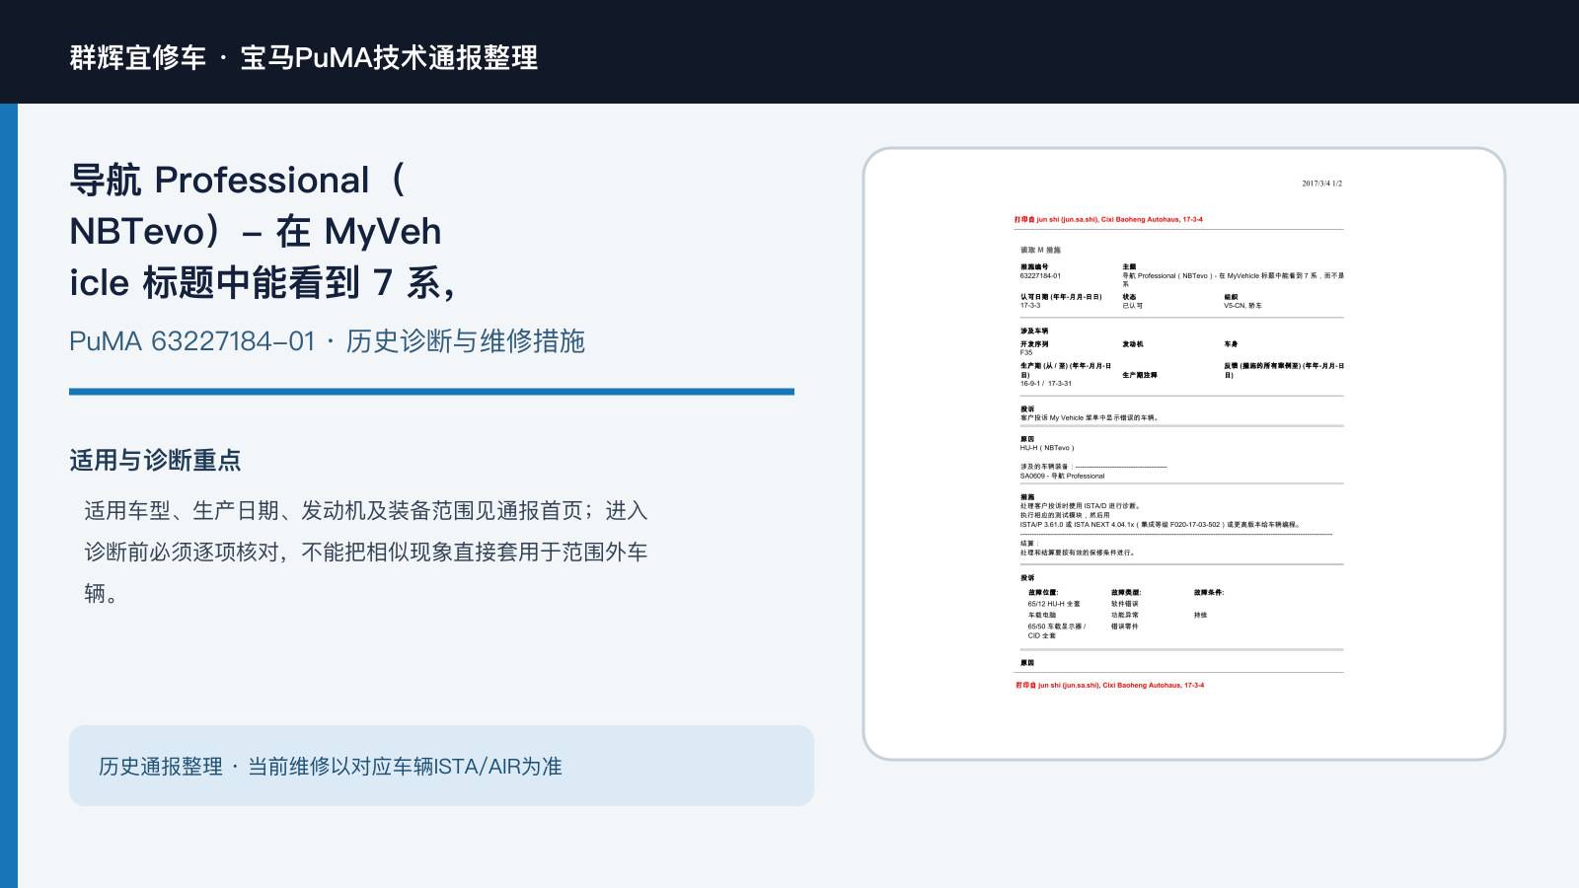Click the red 打印自 jun shi header line
The image size is (1579, 888).
tap(1108, 220)
